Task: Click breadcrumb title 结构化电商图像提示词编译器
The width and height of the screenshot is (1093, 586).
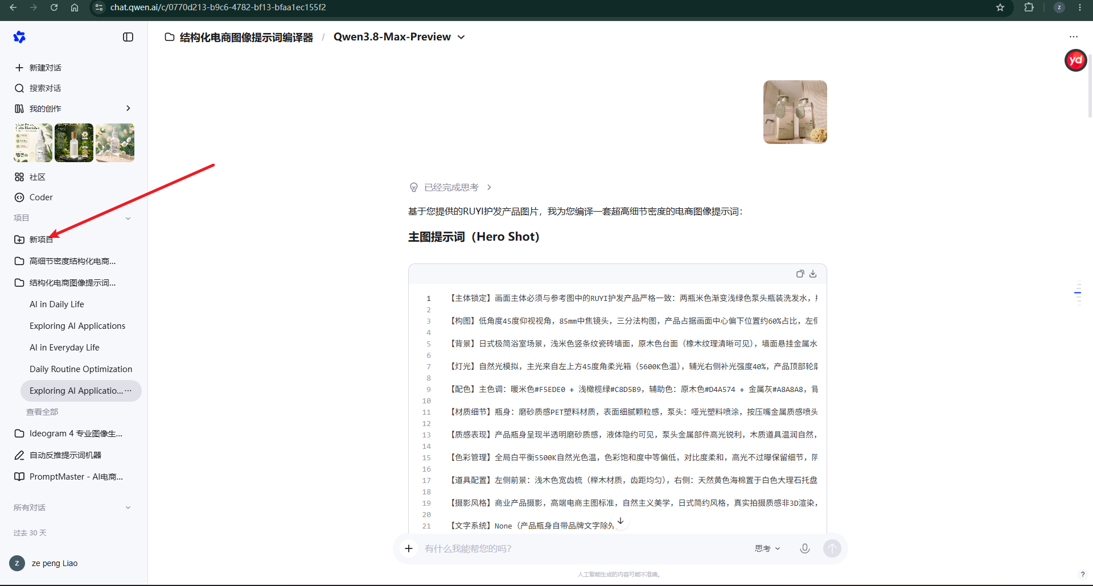Action: [x=246, y=37]
